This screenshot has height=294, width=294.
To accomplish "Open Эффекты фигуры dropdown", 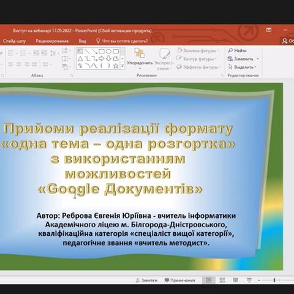I will coord(199,67).
